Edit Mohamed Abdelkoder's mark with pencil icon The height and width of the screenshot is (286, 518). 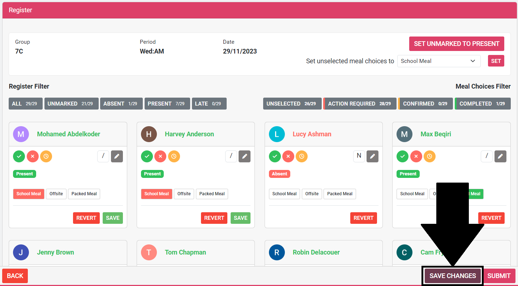pyautogui.click(x=117, y=156)
